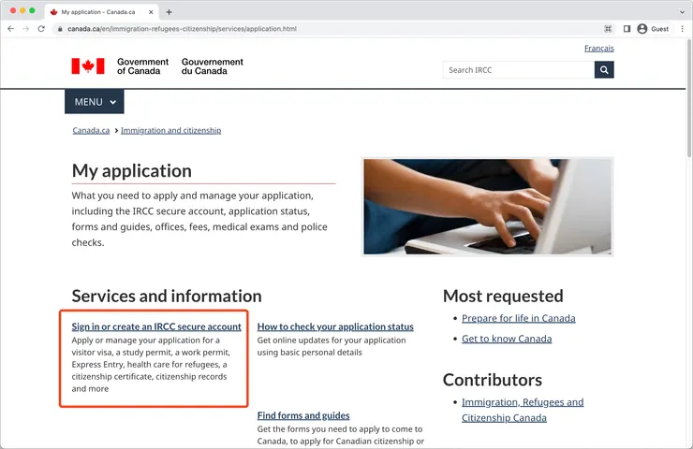The width and height of the screenshot is (693, 449).
Task: Click the address bar URL
Action: (x=182, y=29)
